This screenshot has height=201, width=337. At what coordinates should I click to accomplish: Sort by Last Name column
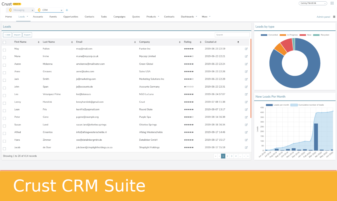tap(72, 42)
